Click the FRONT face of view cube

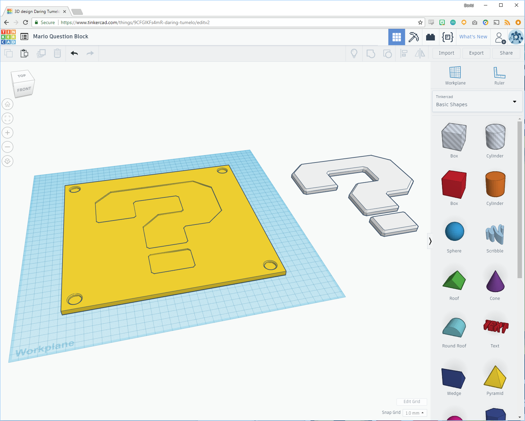24,89
